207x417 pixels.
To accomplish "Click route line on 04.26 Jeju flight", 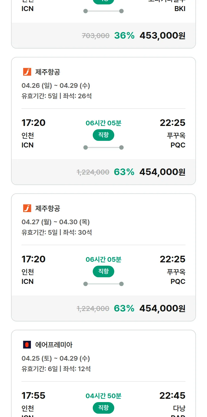I will click(x=104, y=147).
